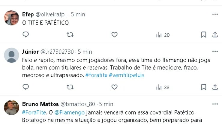Open more options for Bruno Mattos' tweet
Image resolution: width=222 pixels, height=124 pixels.
click(215, 104)
